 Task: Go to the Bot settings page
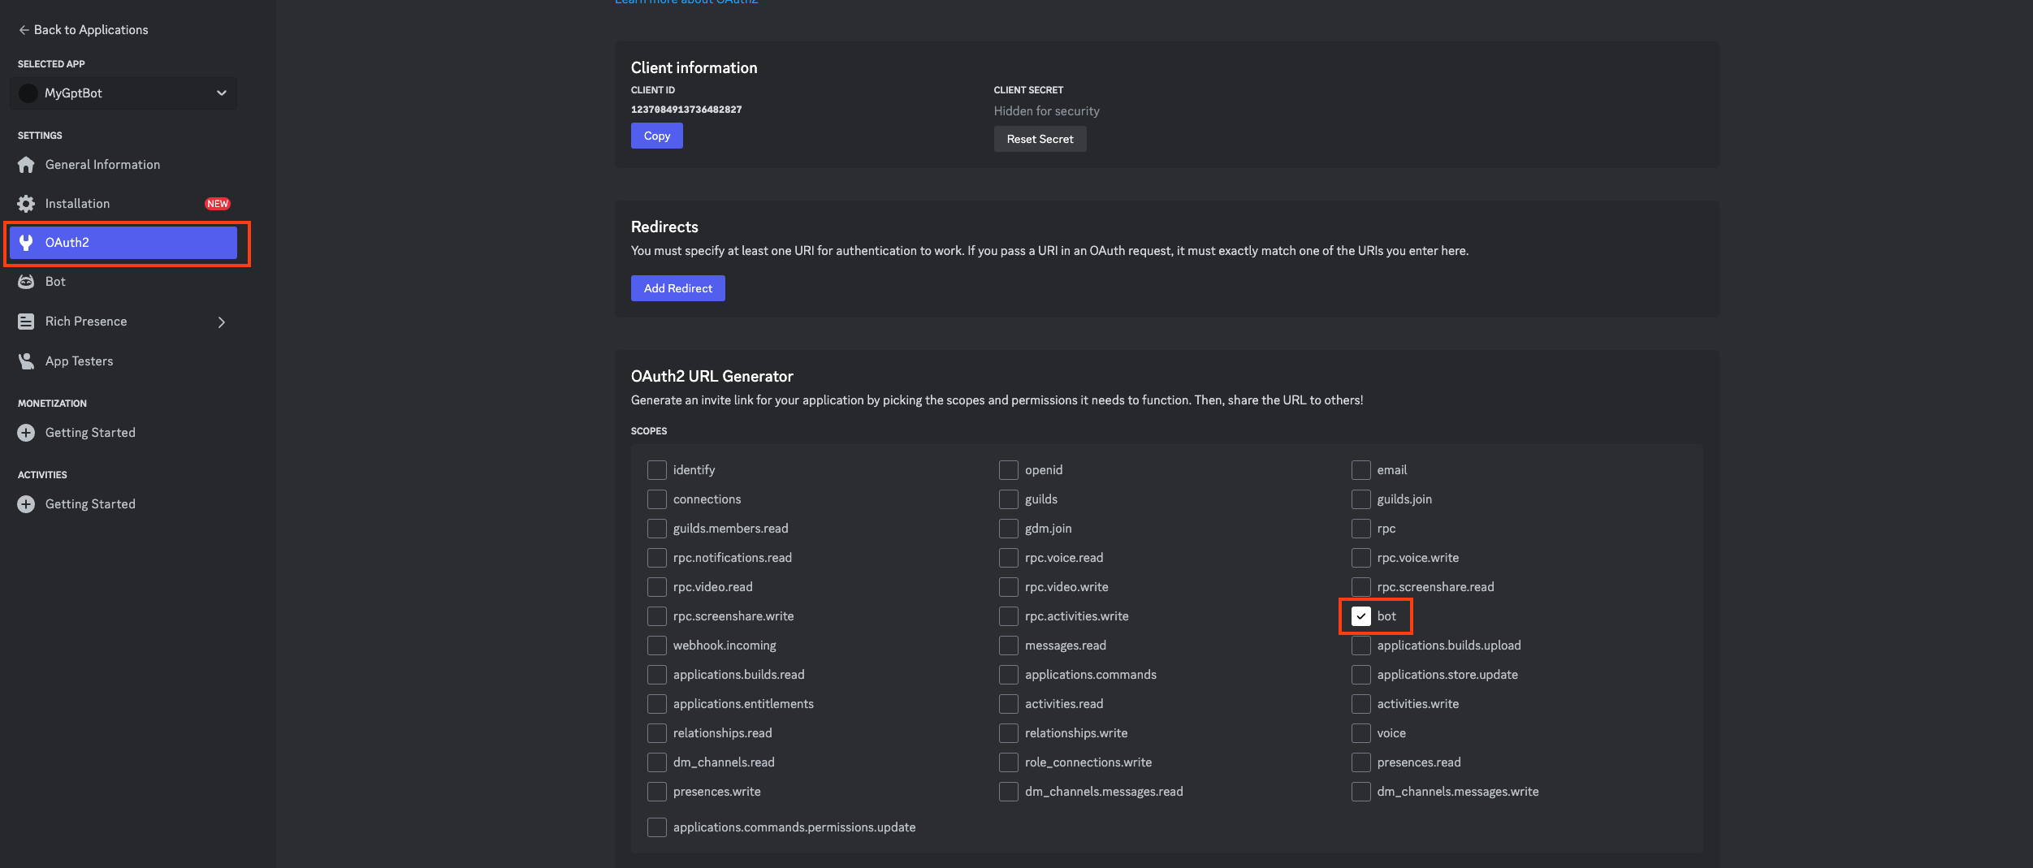pyautogui.click(x=123, y=282)
